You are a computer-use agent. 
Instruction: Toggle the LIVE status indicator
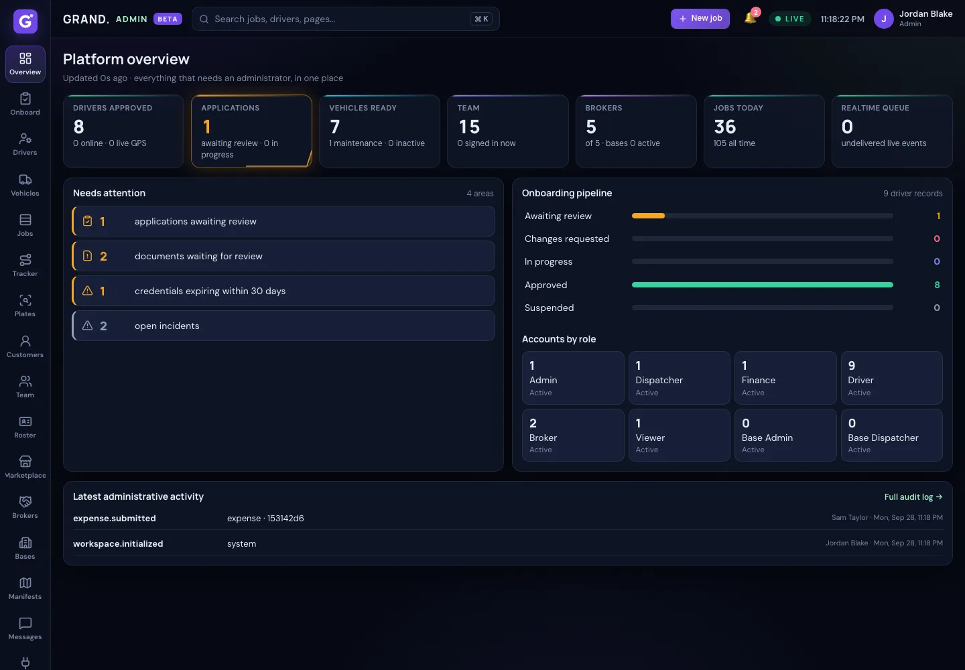(x=790, y=19)
